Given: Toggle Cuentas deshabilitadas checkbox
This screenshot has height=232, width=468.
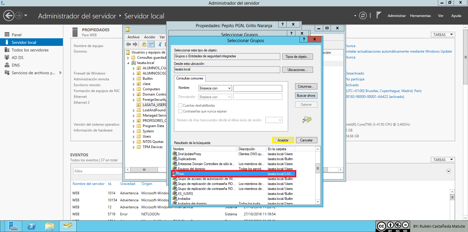Looking at the screenshot, I should (x=180, y=105).
